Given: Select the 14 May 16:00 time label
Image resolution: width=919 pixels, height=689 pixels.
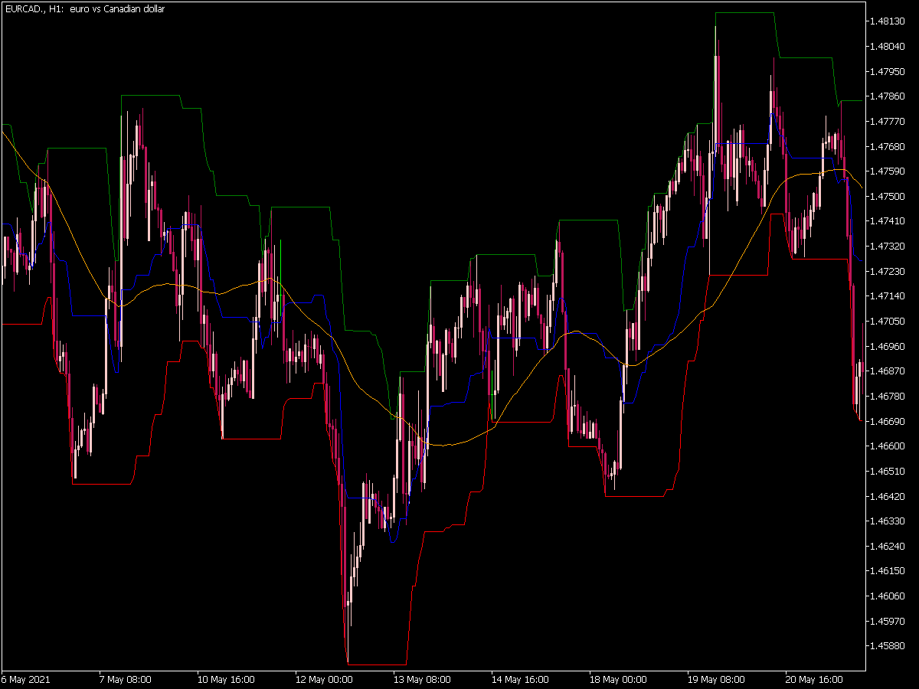Looking at the screenshot, I should click(521, 679).
